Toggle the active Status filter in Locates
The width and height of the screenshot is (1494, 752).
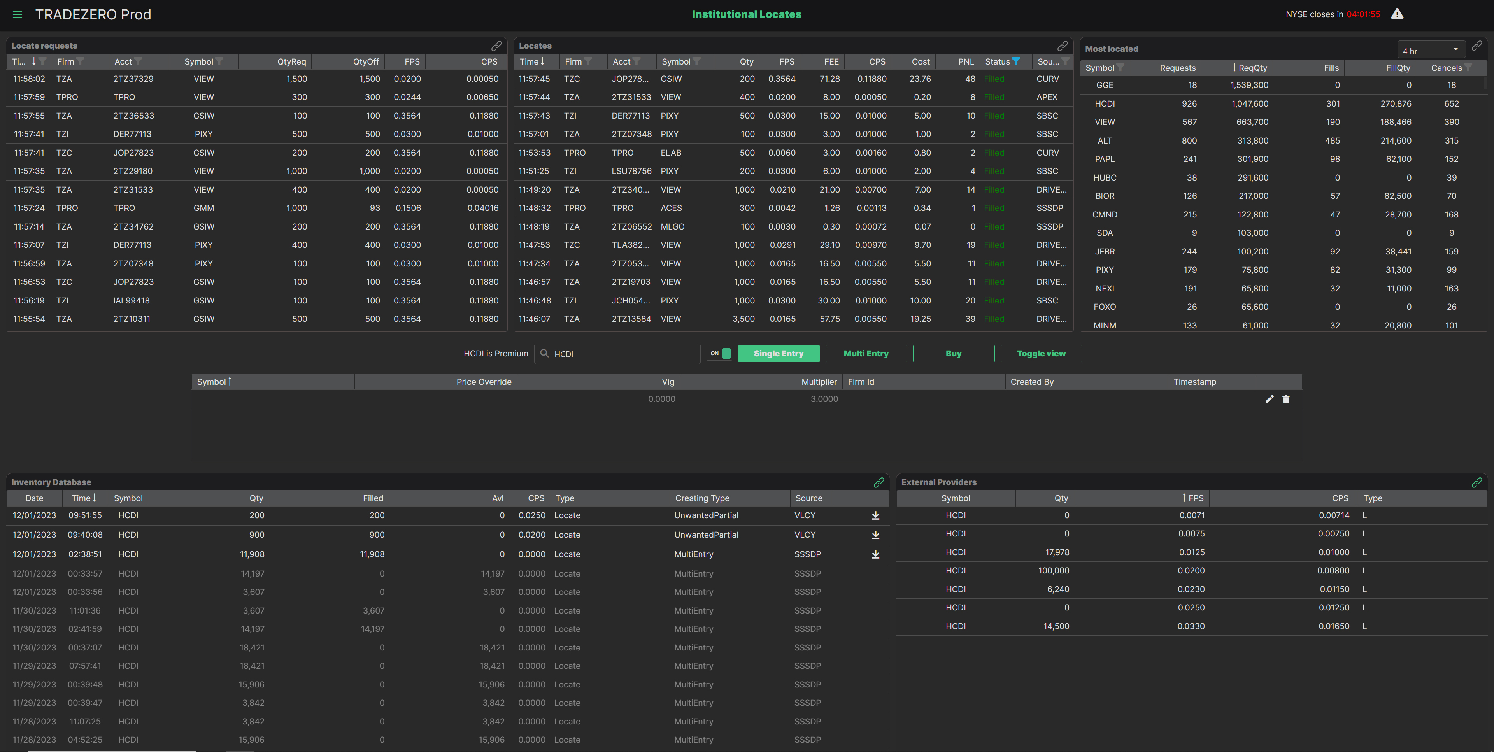point(1016,61)
